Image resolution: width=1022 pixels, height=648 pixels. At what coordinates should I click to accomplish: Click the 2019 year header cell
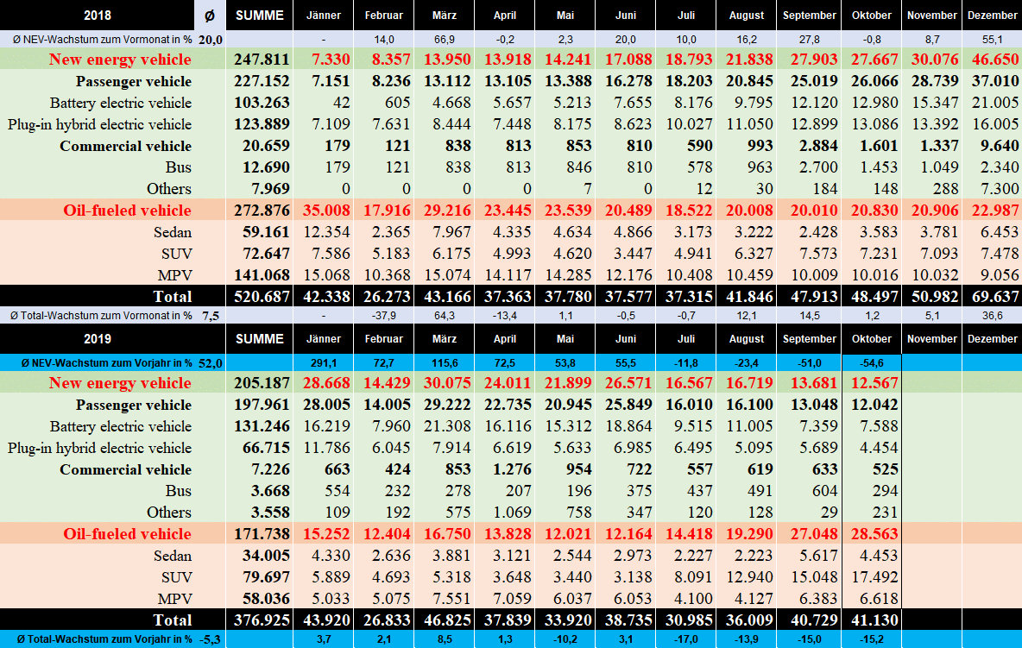click(x=98, y=338)
